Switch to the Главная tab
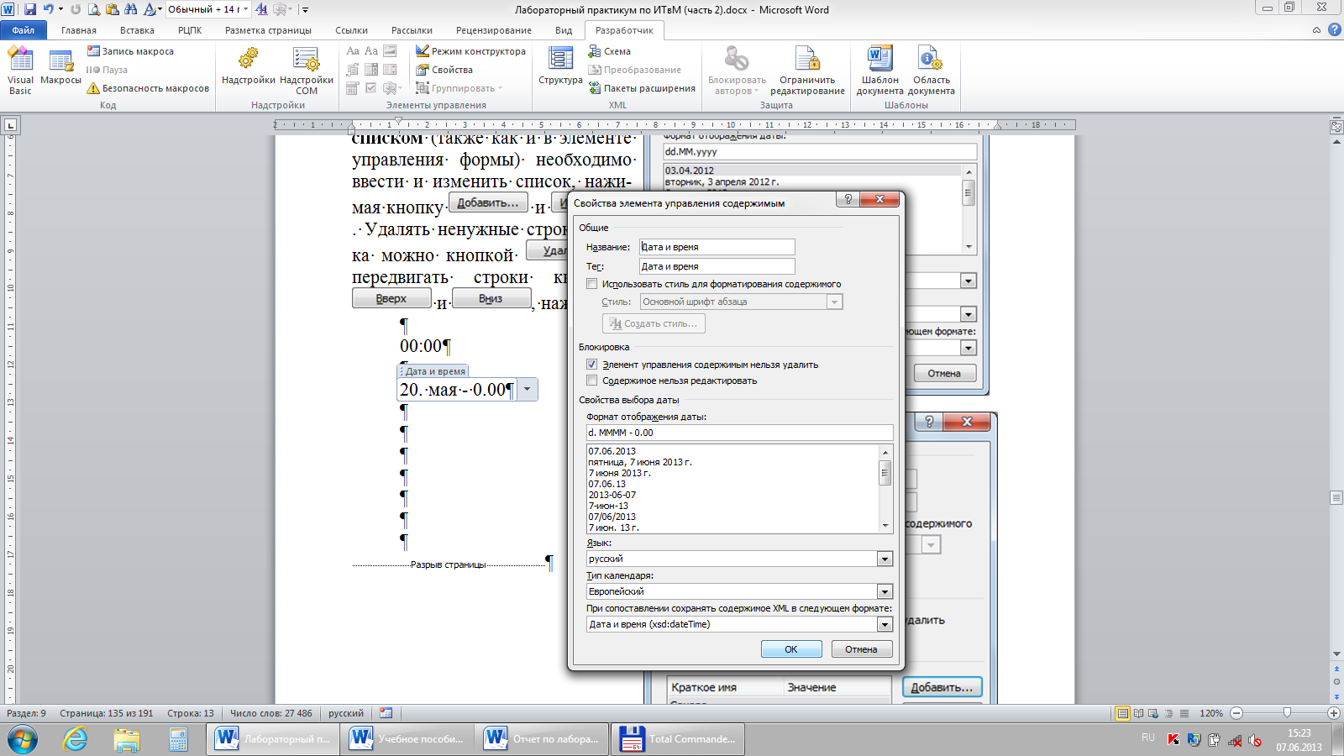 [79, 30]
